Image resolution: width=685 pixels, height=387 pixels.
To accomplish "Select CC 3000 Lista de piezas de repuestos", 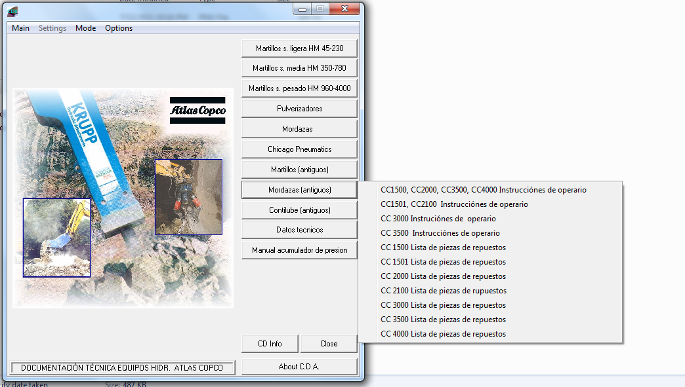I will pyautogui.click(x=490, y=304).
